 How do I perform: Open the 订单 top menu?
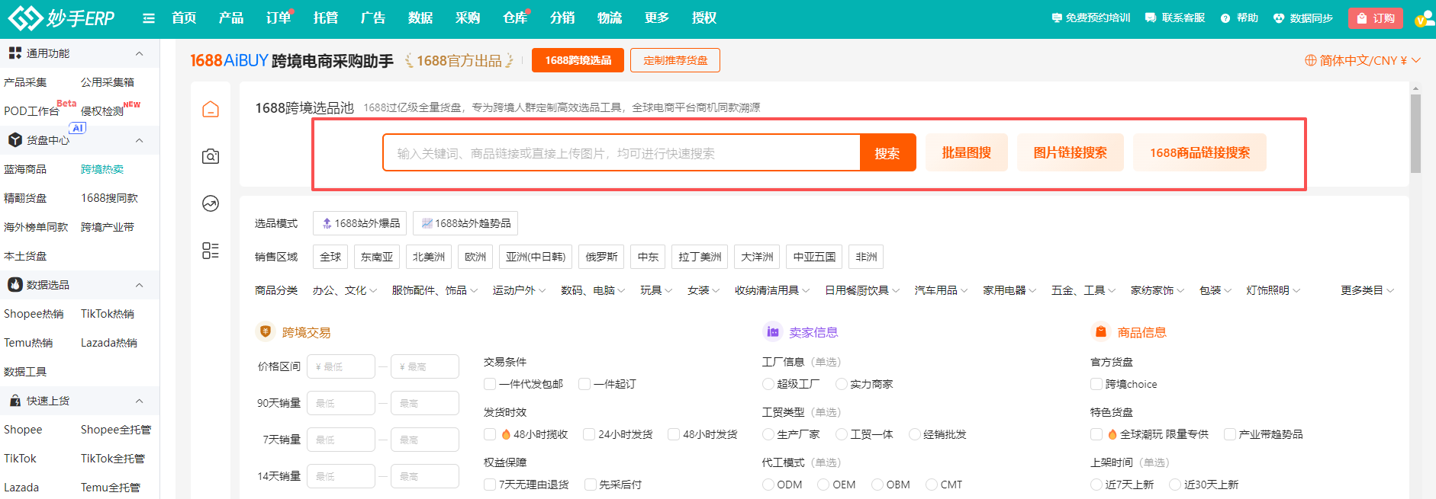tap(279, 18)
